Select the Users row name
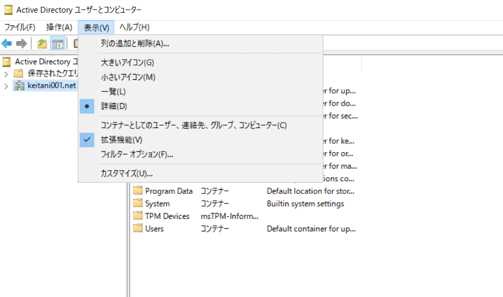Image resolution: width=503 pixels, height=297 pixels. coord(154,229)
